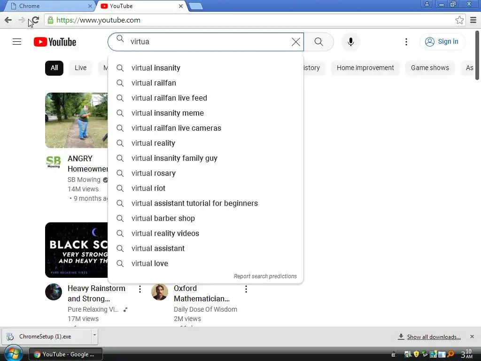
Task: Select 'virtual love' suggestion
Action: pyautogui.click(x=206, y=263)
